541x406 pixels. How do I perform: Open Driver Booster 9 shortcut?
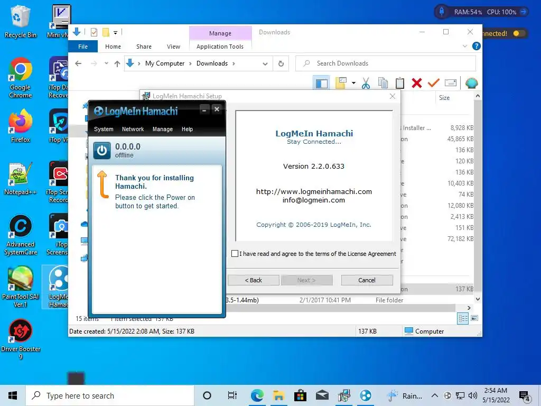20,339
